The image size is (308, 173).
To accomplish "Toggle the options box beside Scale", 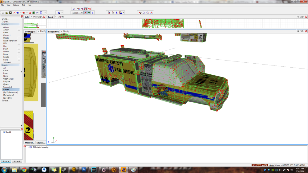I will coord(19,60).
